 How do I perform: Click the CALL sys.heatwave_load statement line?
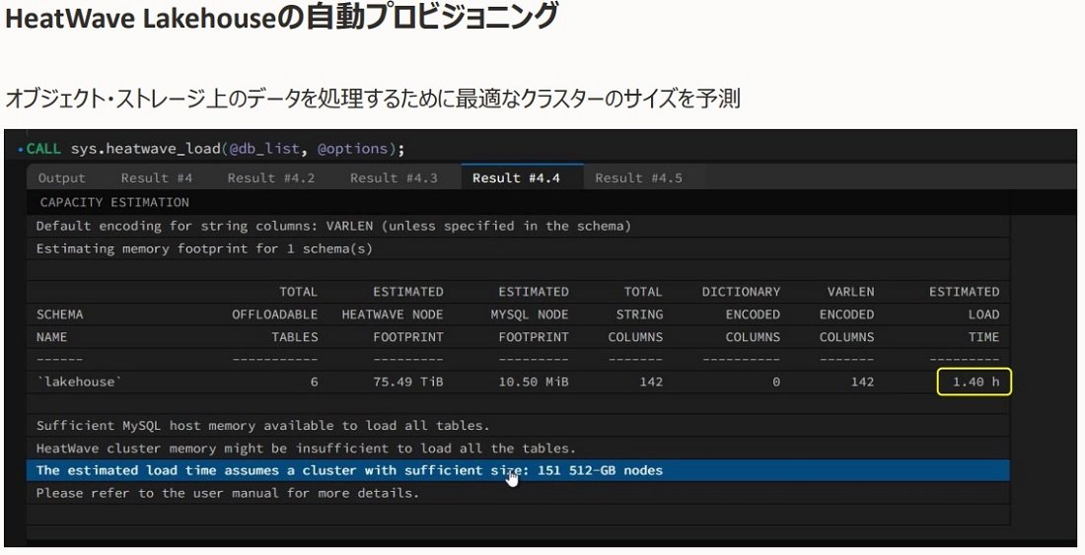click(x=215, y=149)
